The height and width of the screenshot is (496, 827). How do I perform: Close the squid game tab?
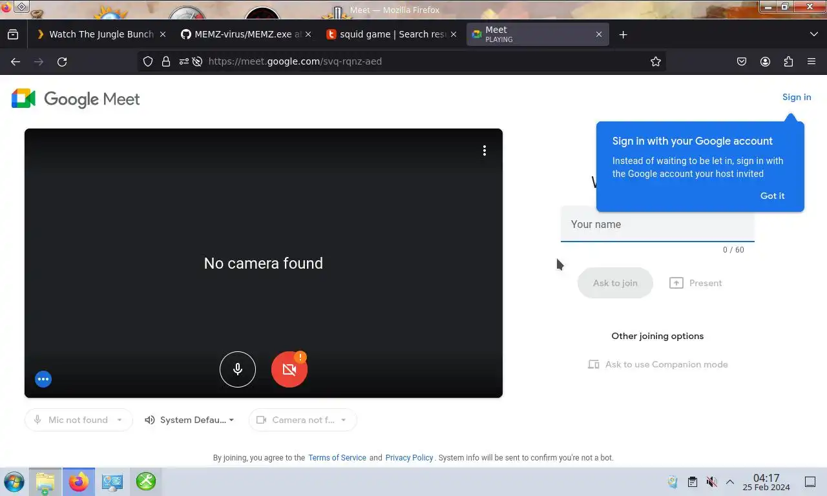point(454,34)
